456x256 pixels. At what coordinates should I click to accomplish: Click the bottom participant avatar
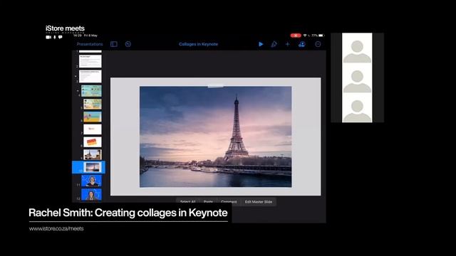[357, 111]
